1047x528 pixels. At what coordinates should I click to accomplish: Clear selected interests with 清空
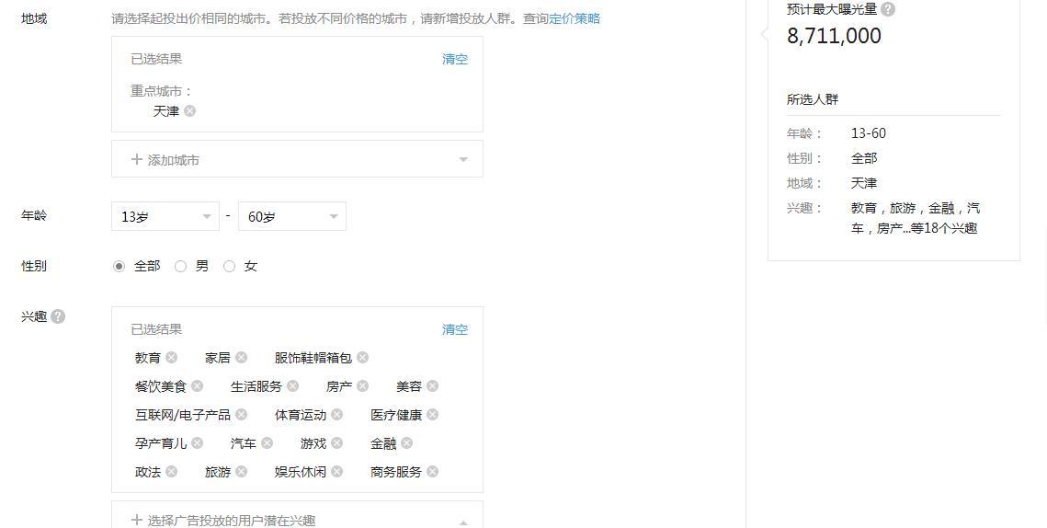[455, 329]
